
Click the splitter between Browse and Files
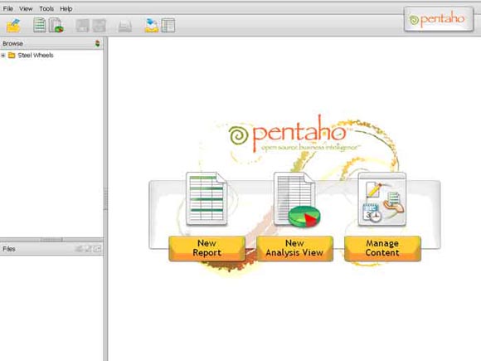(51, 240)
